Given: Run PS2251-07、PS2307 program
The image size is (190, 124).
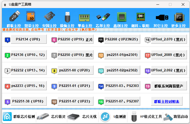Looking at the screenshot, I should point(122,101).
